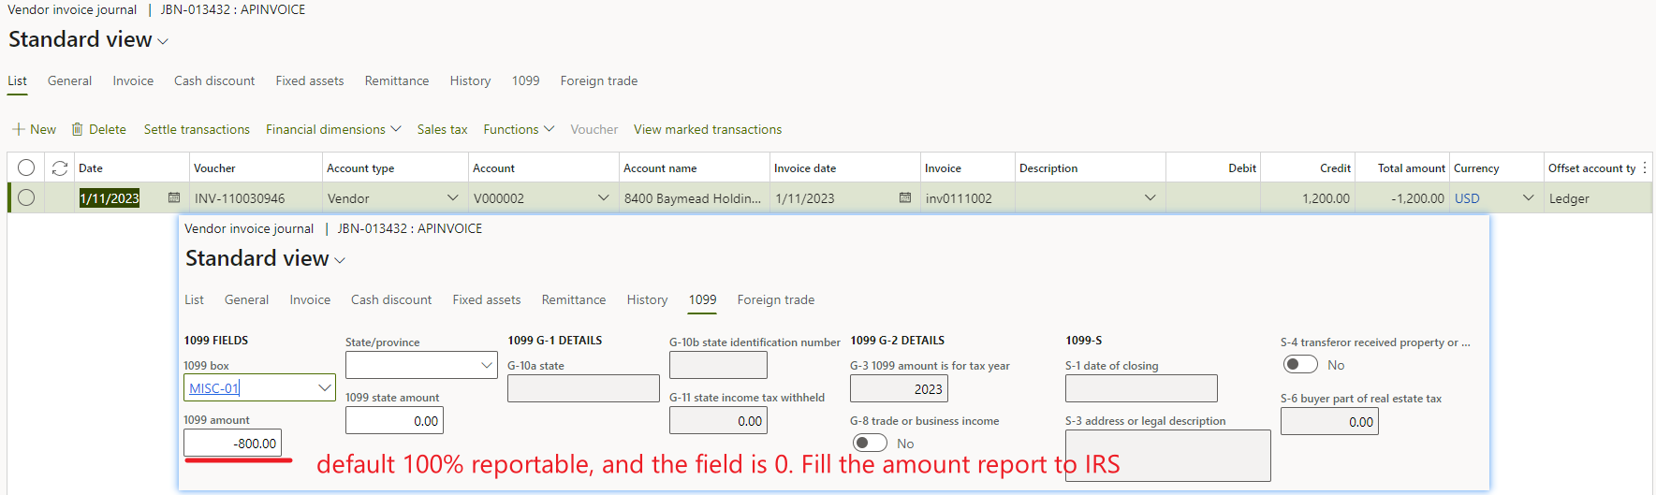Follow the USD currency link
Screen dimensions: 1656x495
[x=1467, y=198]
